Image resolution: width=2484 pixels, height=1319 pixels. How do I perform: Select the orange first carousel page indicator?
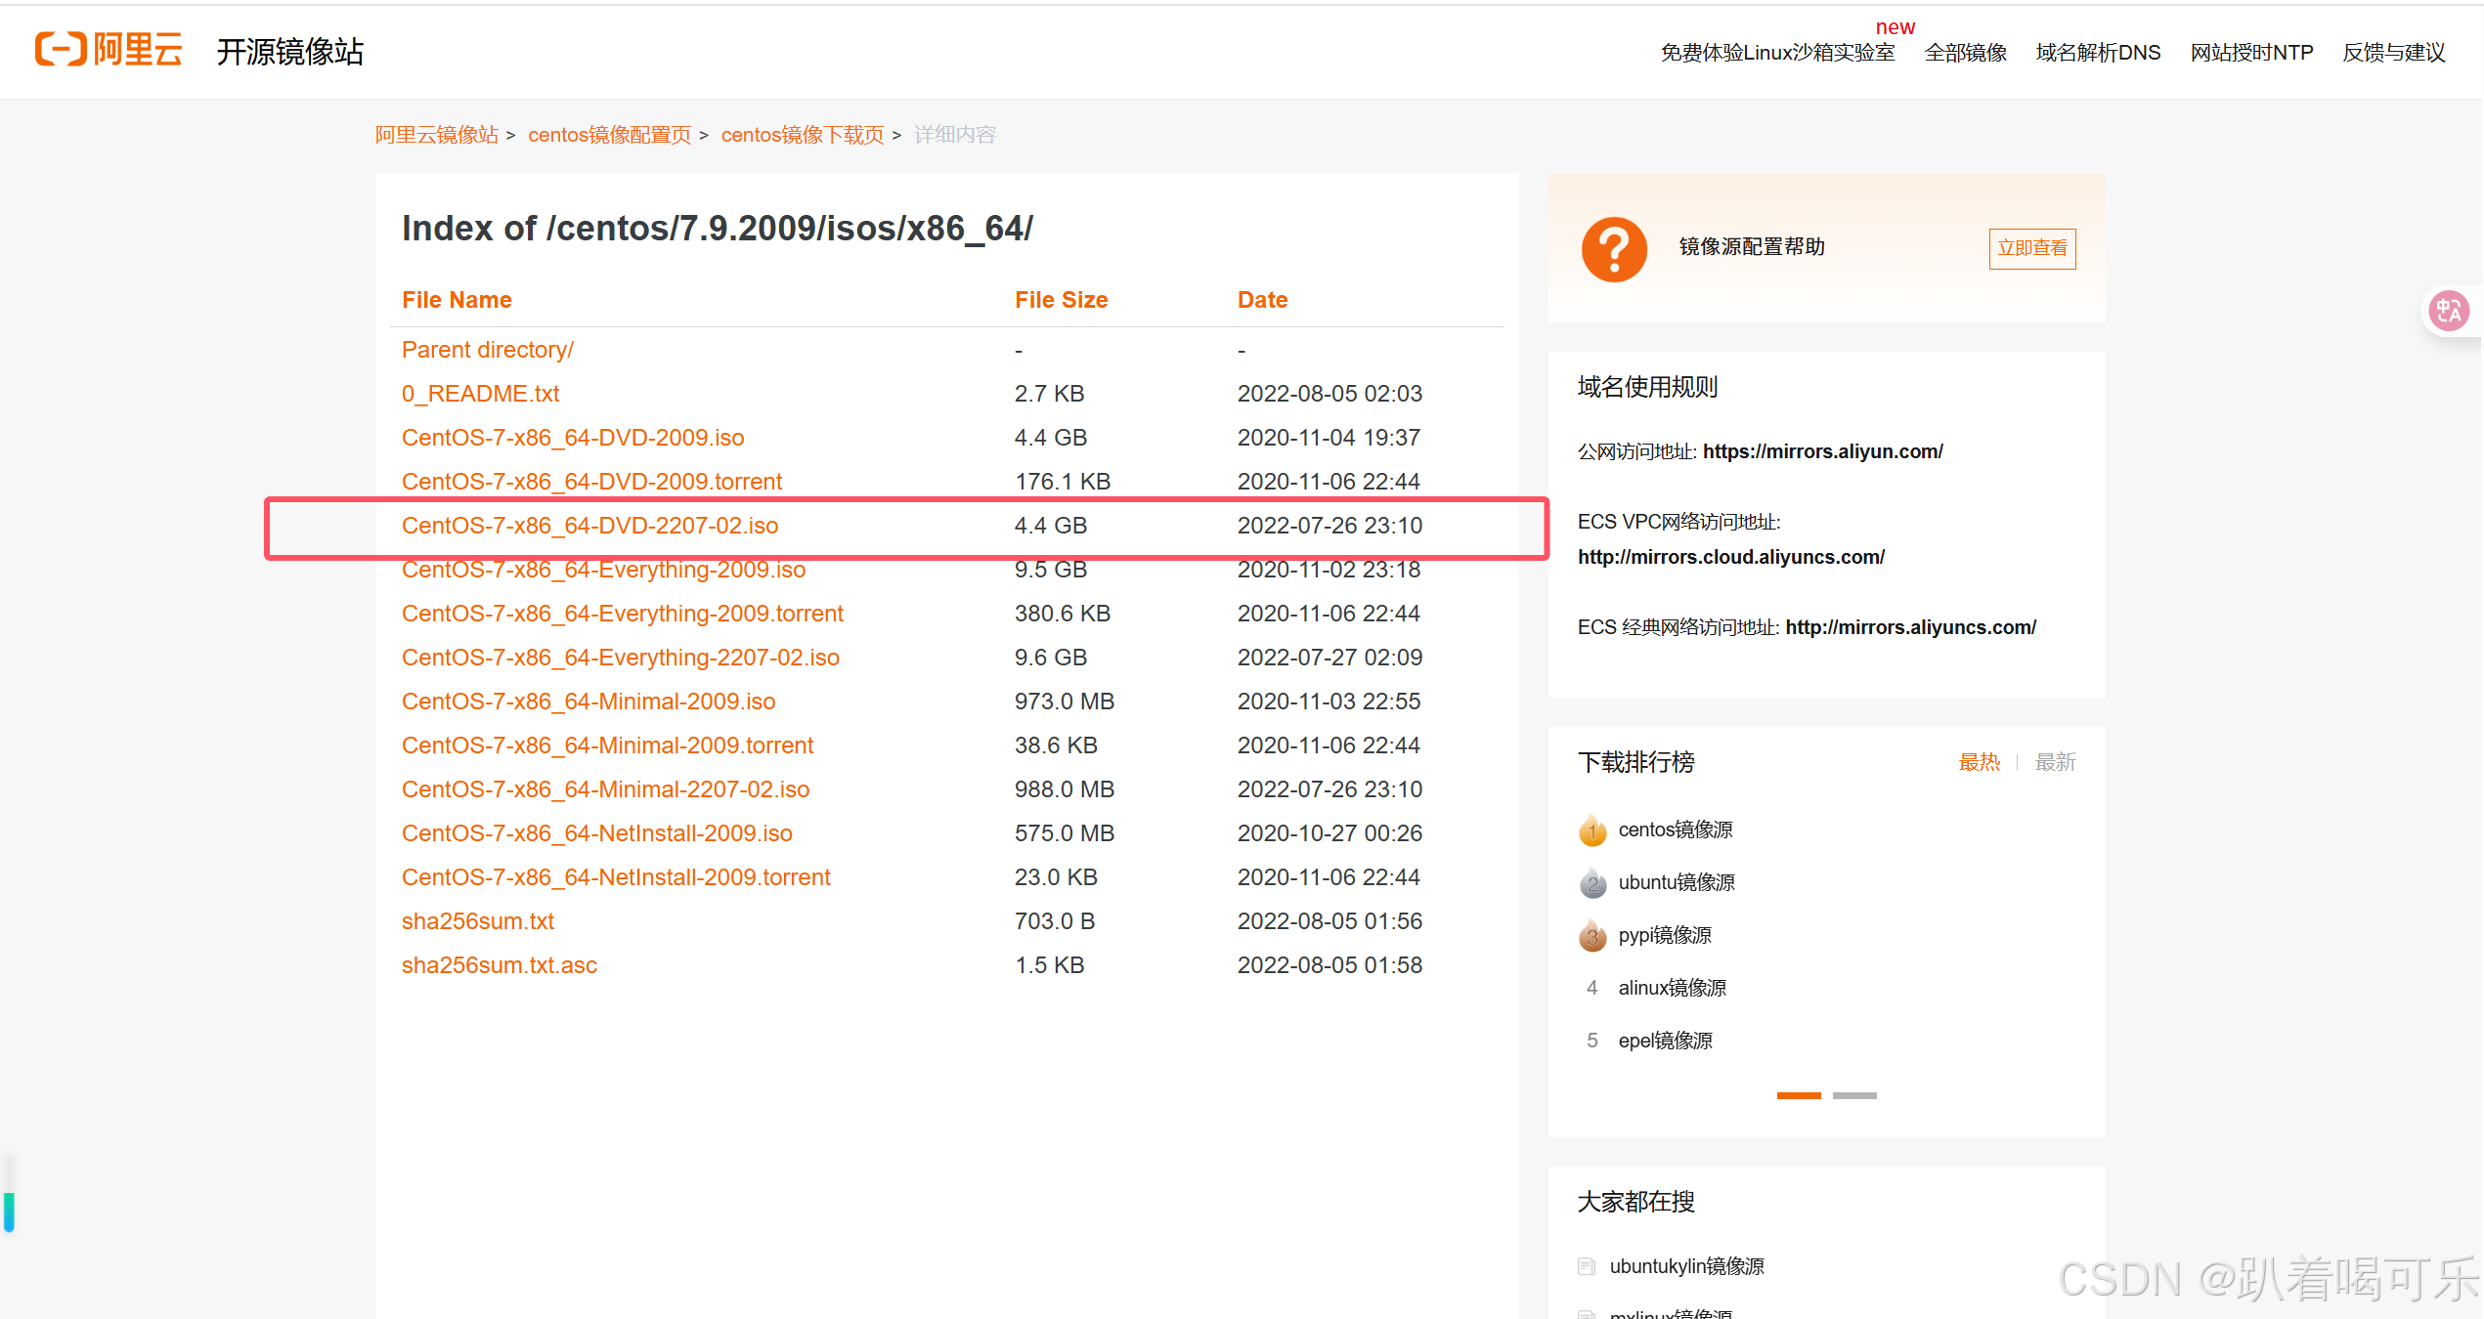(1799, 1095)
